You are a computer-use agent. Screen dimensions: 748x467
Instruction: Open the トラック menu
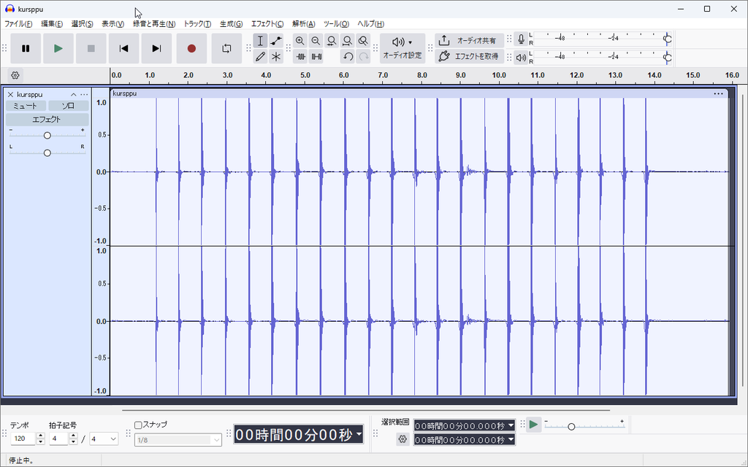197,24
